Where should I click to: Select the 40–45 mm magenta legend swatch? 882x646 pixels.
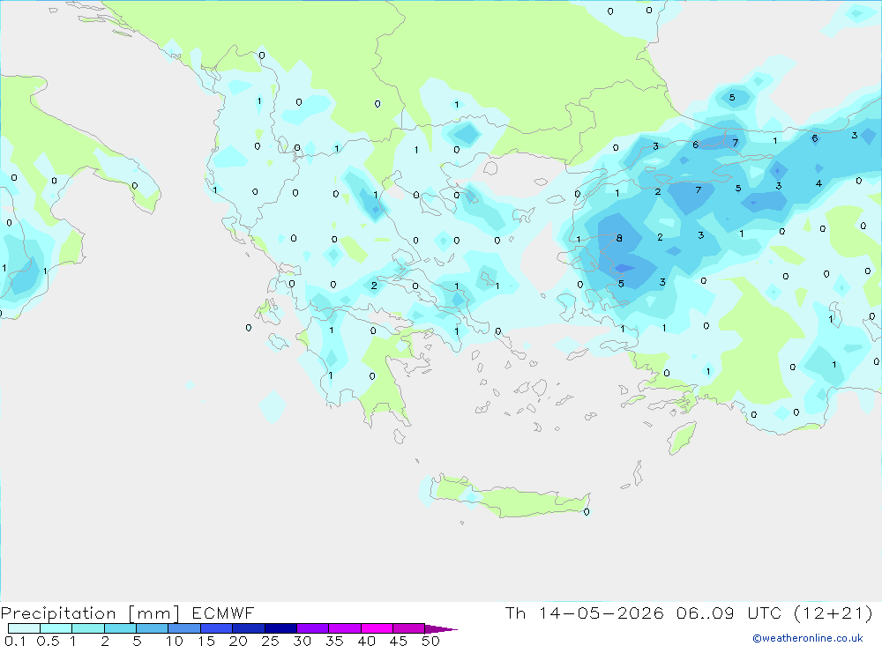point(377,628)
